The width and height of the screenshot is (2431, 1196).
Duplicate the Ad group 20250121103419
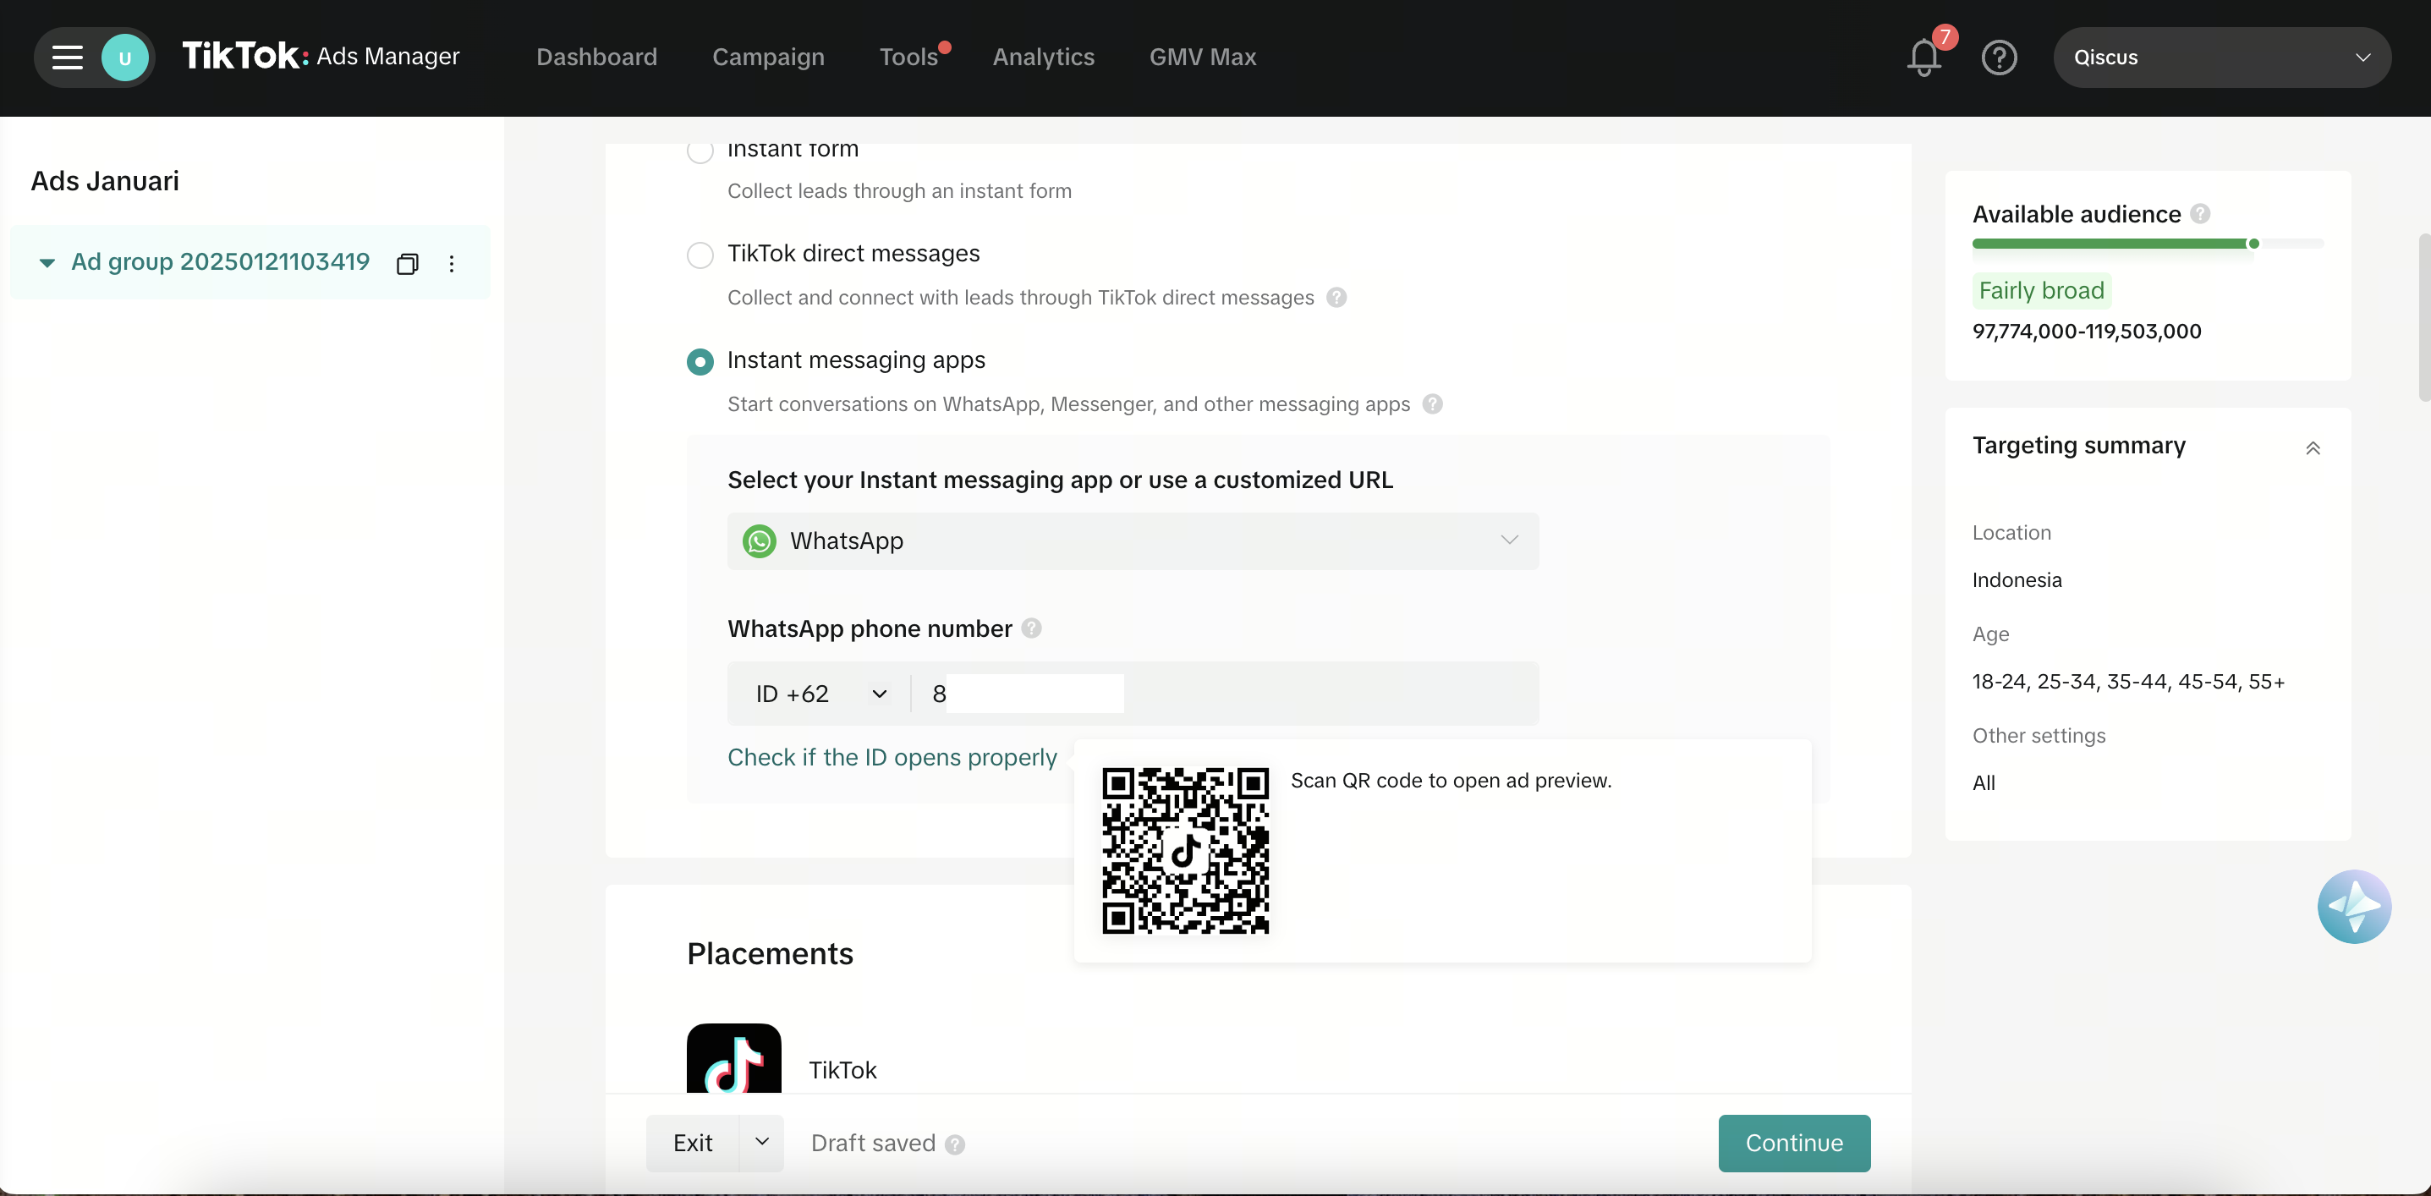point(408,263)
